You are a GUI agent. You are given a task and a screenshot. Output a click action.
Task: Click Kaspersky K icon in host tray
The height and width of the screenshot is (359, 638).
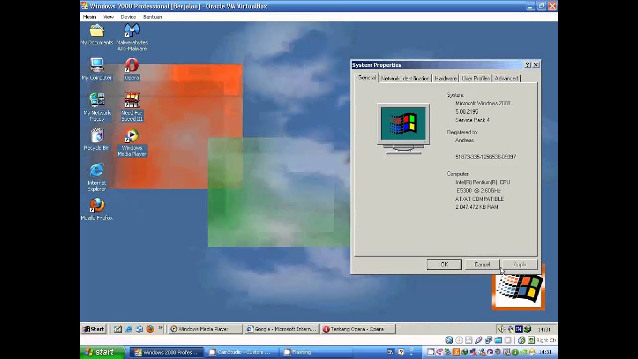(x=506, y=352)
